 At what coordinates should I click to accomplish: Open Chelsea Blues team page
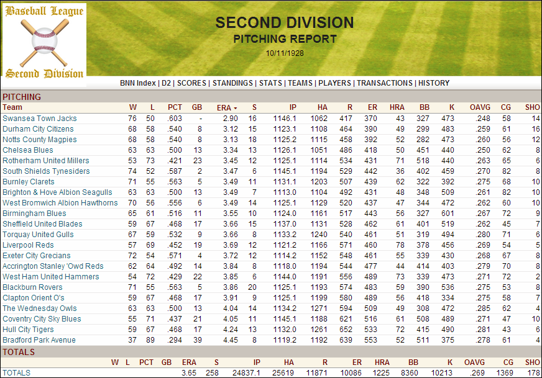pos(28,150)
